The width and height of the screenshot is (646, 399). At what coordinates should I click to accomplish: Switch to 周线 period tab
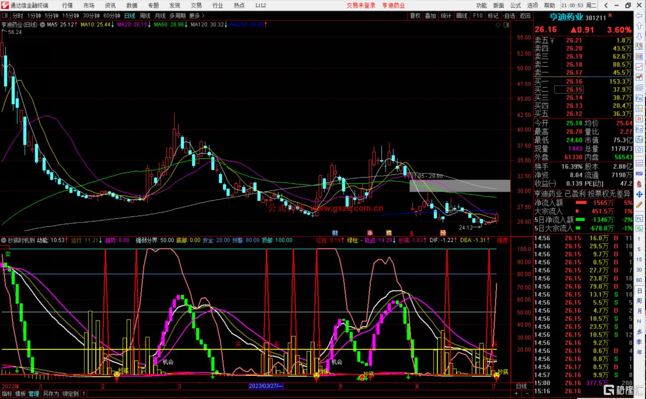click(x=145, y=16)
